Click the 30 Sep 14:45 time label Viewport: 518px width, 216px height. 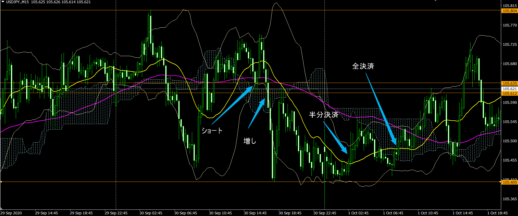(255, 213)
